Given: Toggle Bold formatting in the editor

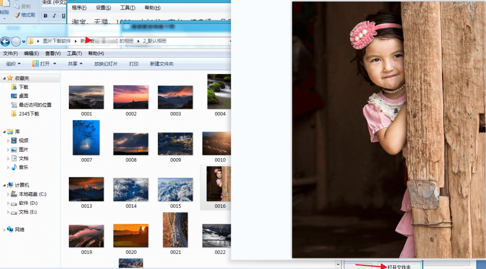Looking at the screenshot, I should [46, 16].
